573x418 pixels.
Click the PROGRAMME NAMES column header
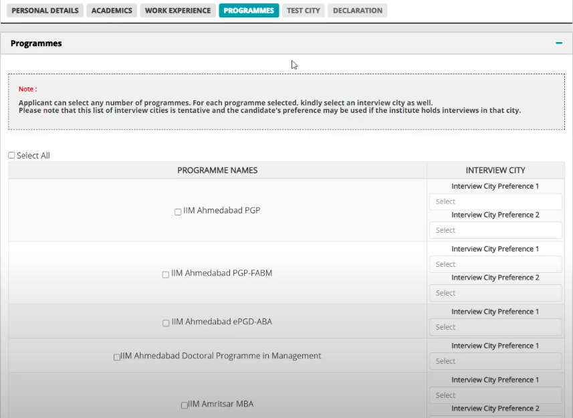click(x=217, y=171)
